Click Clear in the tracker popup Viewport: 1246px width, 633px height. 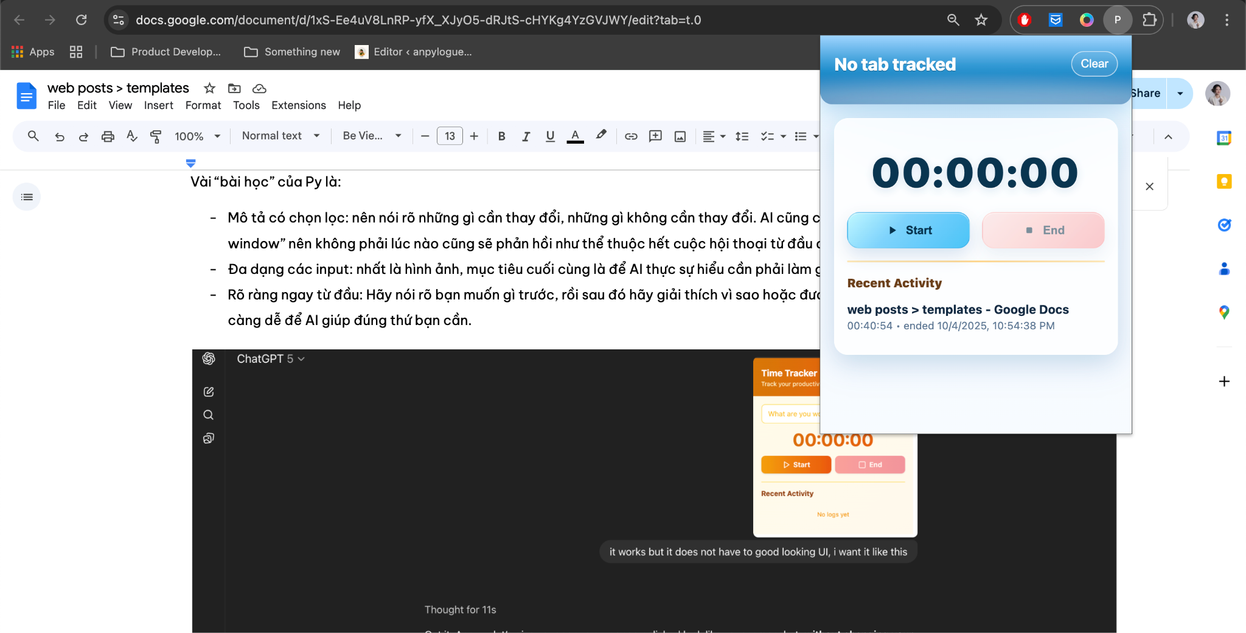(1093, 64)
